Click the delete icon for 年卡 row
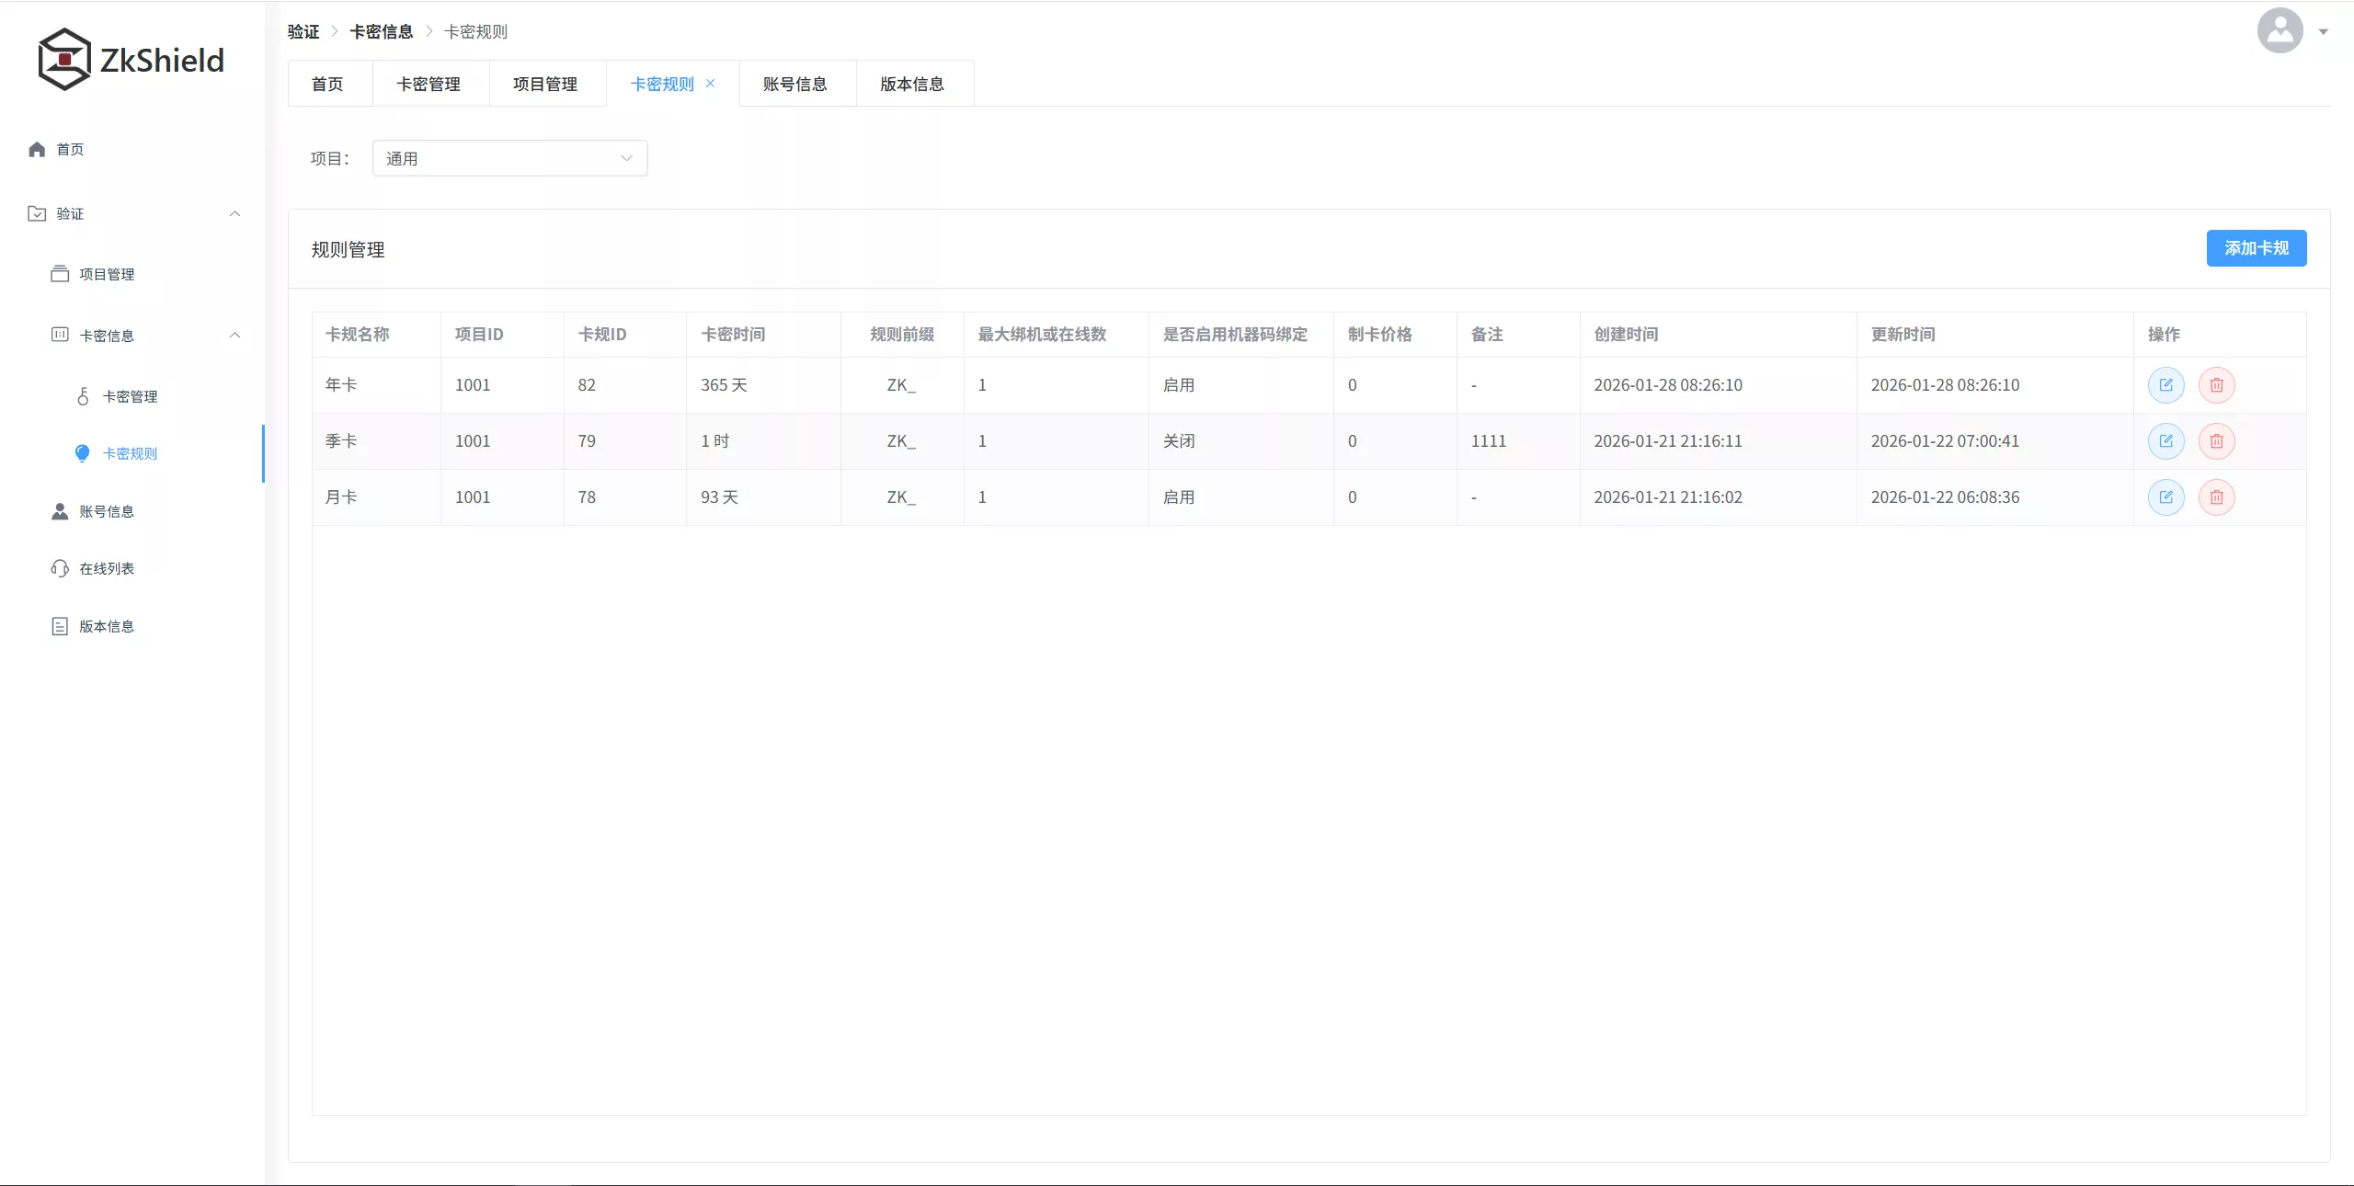 2216,385
